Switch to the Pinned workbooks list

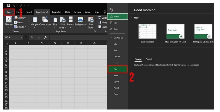pyautogui.click(x=149, y=59)
